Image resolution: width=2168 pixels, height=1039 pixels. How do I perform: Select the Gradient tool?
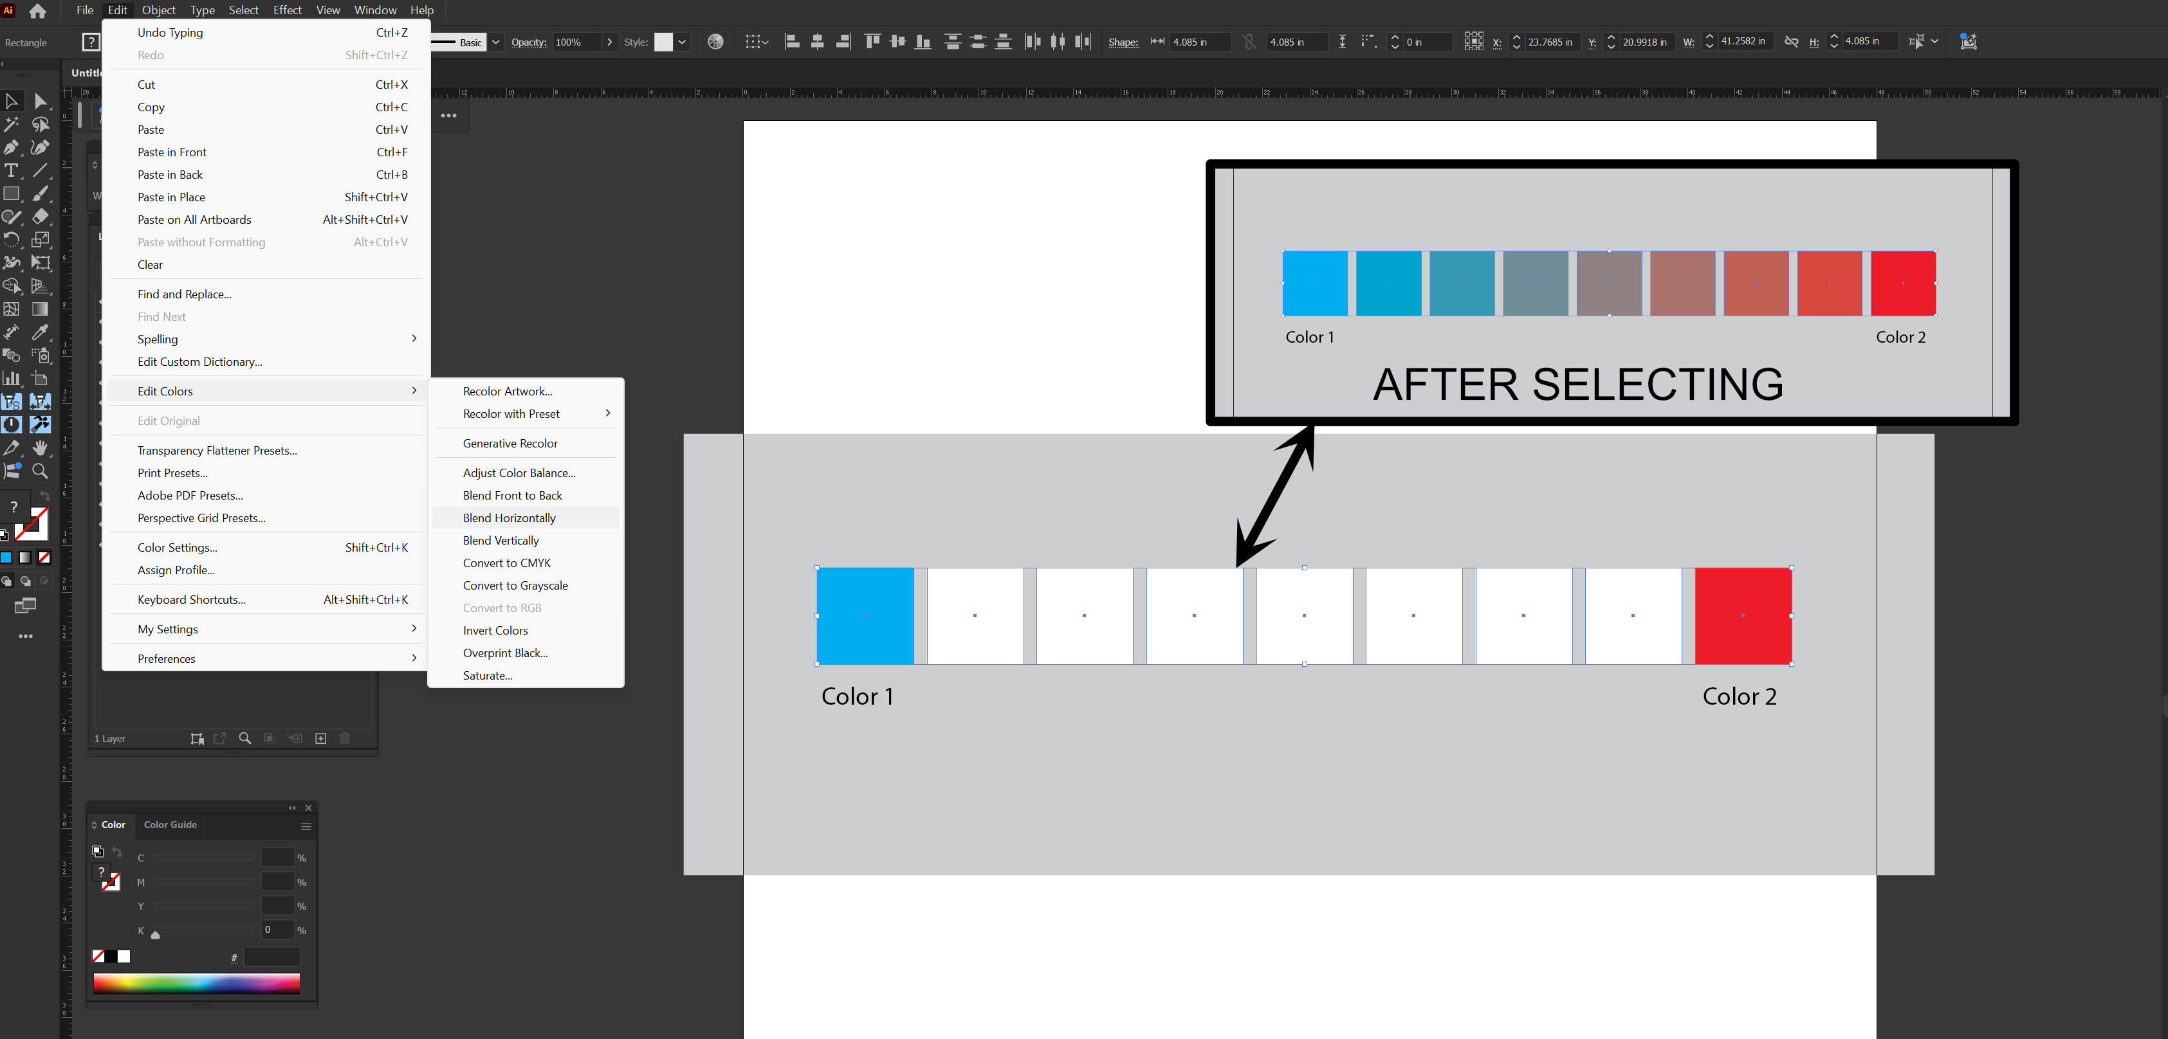[x=41, y=309]
